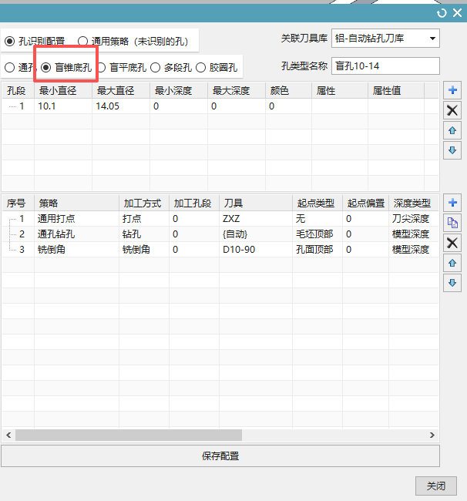Select hole segment row 1

pyautogui.click(x=220, y=106)
